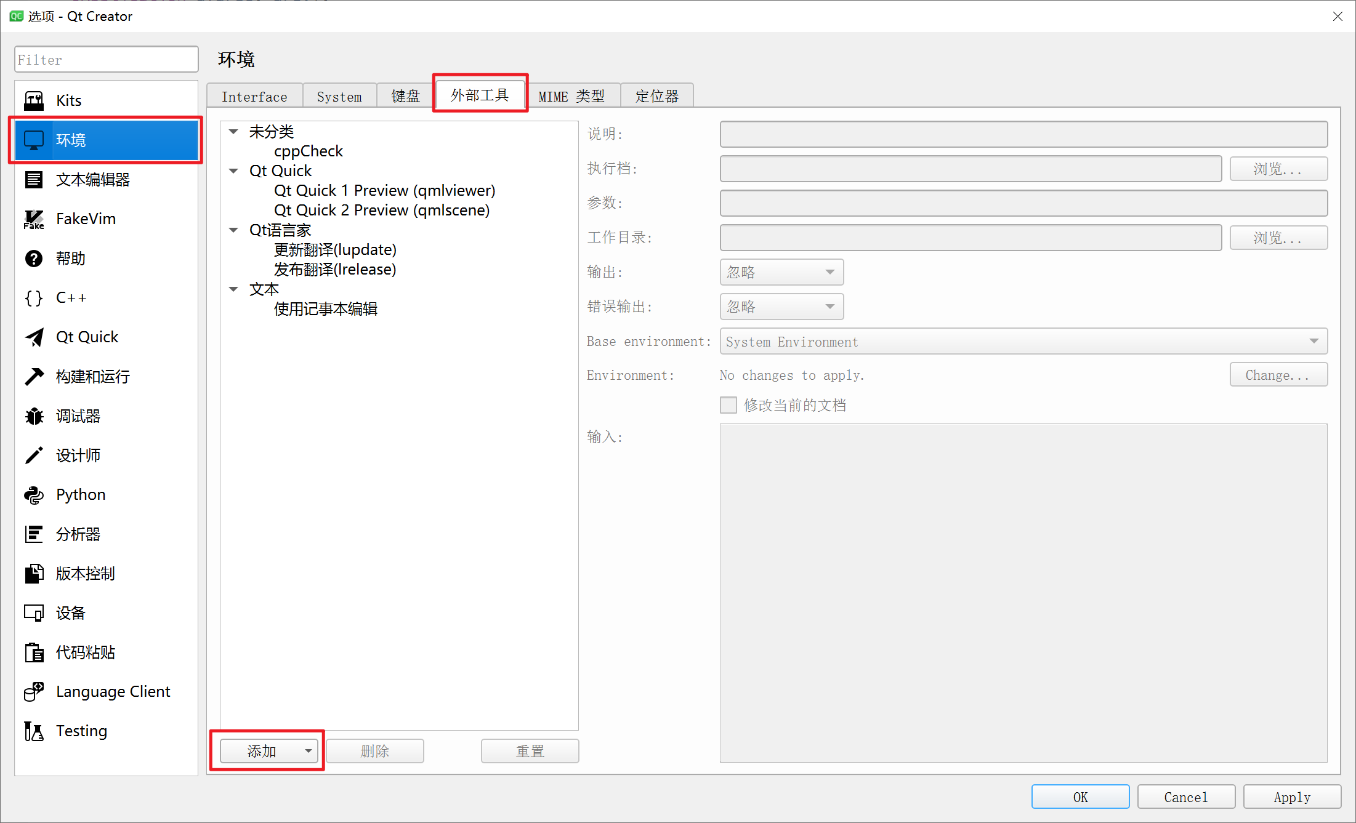This screenshot has height=823, width=1356.
Task: Click the 输入 text area
Action: [x=1023, y=593]
